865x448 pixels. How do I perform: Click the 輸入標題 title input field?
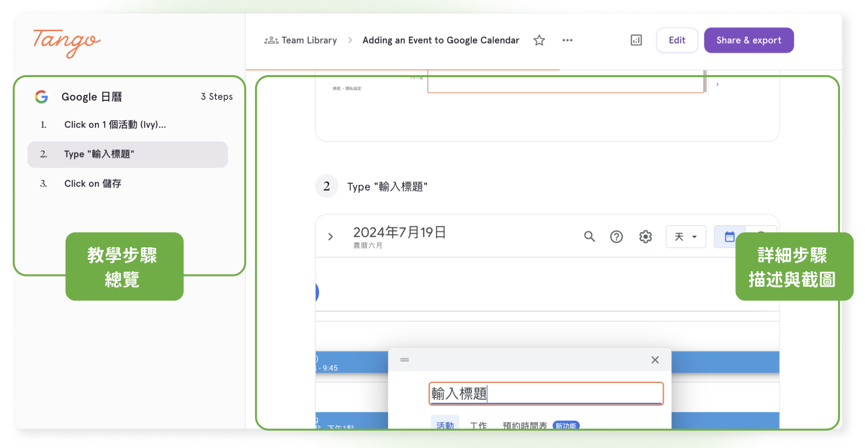tap(546, 394)
